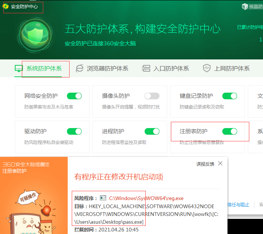Click the reg.exe program icon in alert
This screenshot has width=263, height=234.
click(103, 198)
